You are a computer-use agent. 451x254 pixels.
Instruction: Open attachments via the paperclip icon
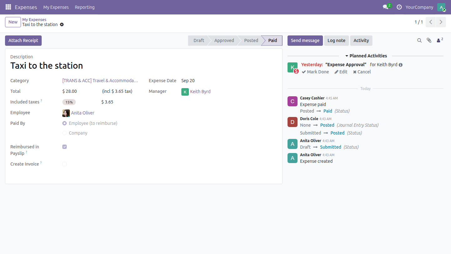[429, 40]
